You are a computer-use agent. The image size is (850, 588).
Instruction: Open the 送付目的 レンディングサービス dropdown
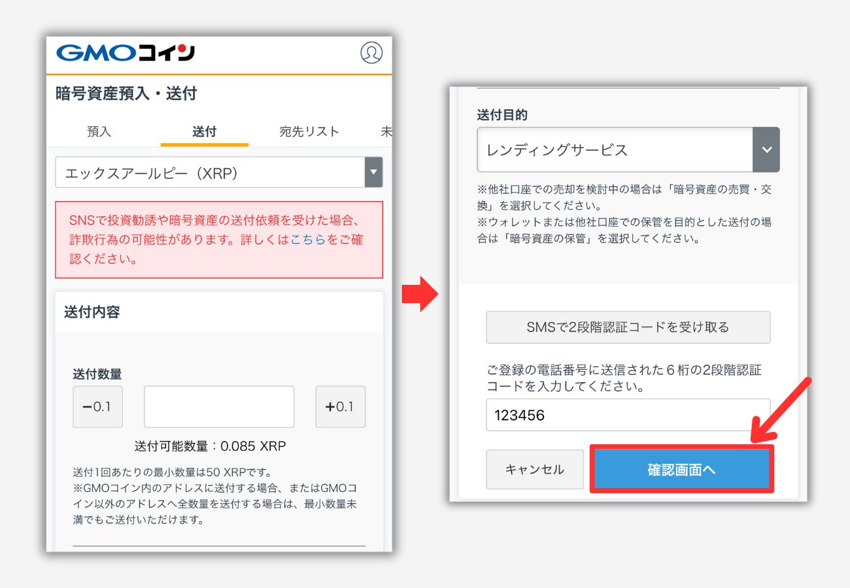(628, 150)
